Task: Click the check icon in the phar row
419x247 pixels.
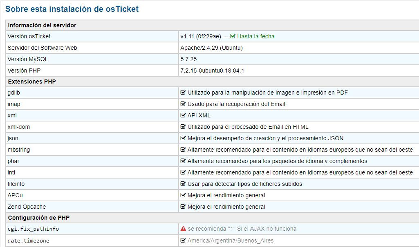Action: click(183, 161)
